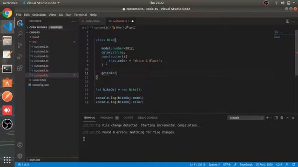The image size is (298, 167).
Task: Open Terminal app from the dock
Action: [7, 69]
